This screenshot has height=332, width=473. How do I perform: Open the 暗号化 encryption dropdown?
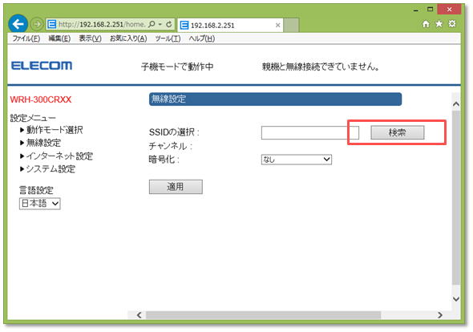[x=297, y=160]
